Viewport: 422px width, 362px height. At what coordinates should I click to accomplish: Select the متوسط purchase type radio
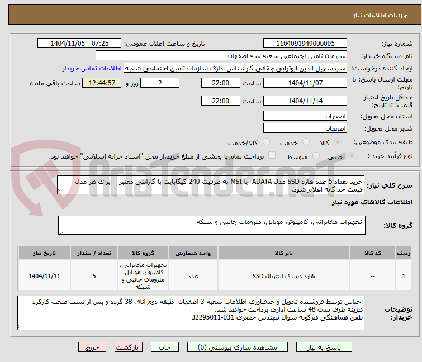pyautogui.click(x=316, y=156)
